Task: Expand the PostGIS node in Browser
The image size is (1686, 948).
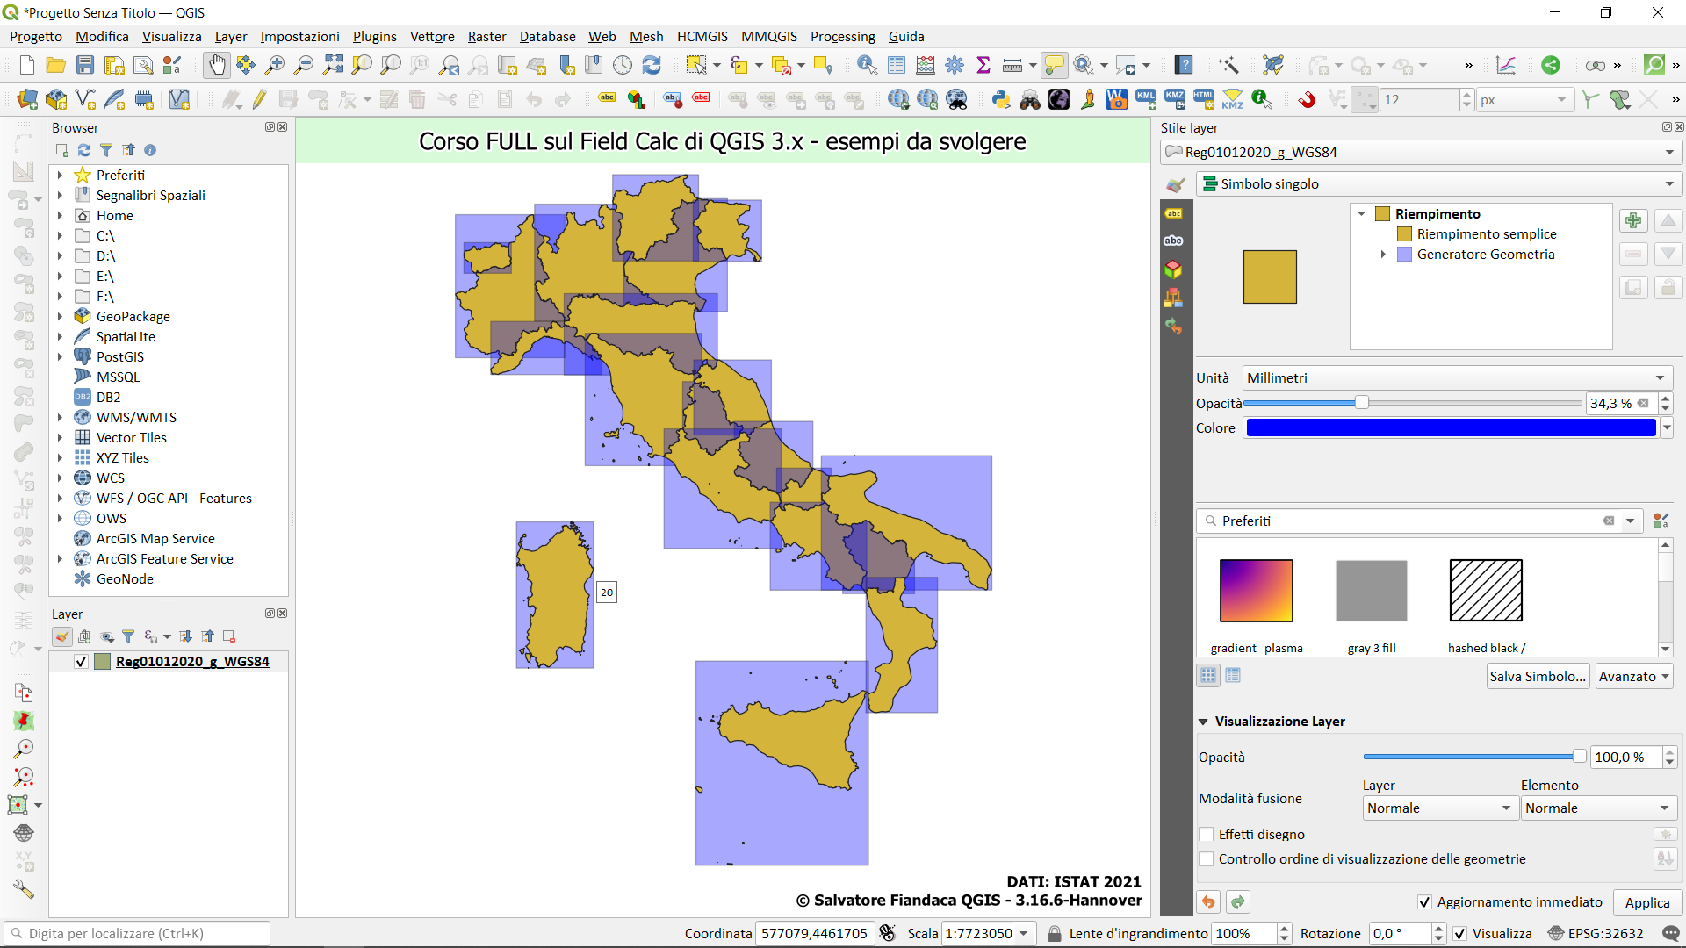Action: point(60,357)
